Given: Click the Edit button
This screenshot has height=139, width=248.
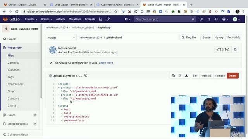Looking at the screenshot, I should pos(195,76).
